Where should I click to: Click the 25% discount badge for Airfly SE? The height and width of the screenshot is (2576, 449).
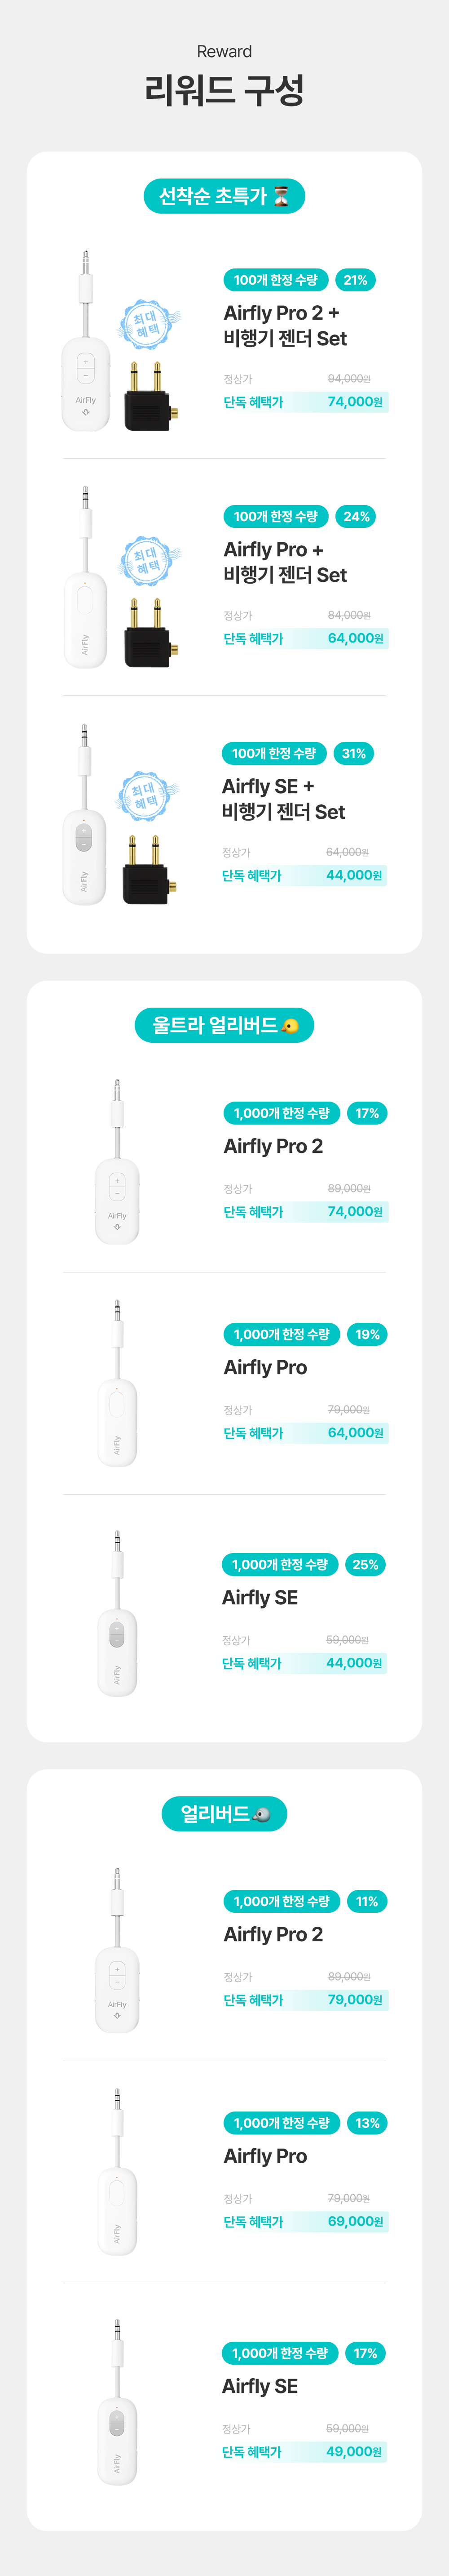[x=365, y=1564]
